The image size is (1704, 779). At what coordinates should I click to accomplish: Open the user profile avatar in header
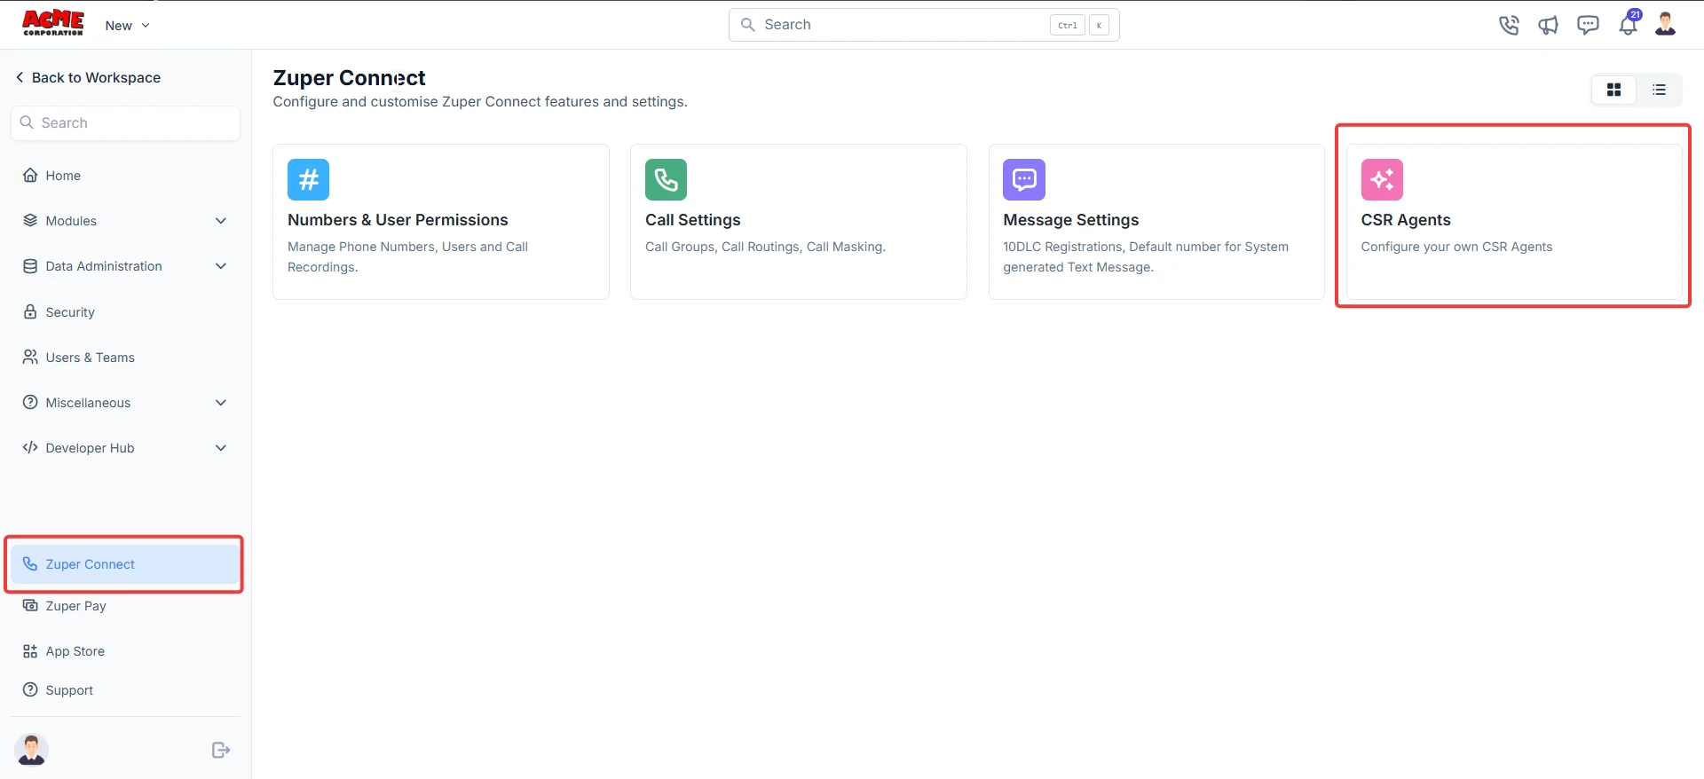click(1666, 24)
